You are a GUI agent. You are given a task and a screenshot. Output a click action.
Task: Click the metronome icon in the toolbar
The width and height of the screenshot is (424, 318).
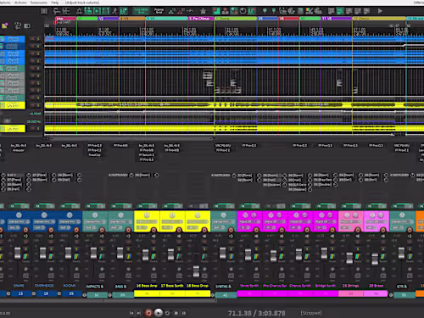(x=203, y=11)
